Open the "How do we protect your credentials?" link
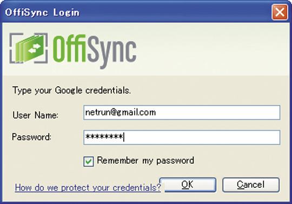Image resolution: width=292 pixels, height=204 pixels. pos(88,187)
